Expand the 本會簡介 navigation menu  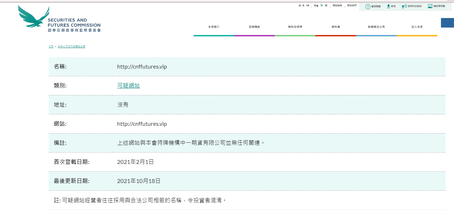pyautogui.click(x=213, y=27)
